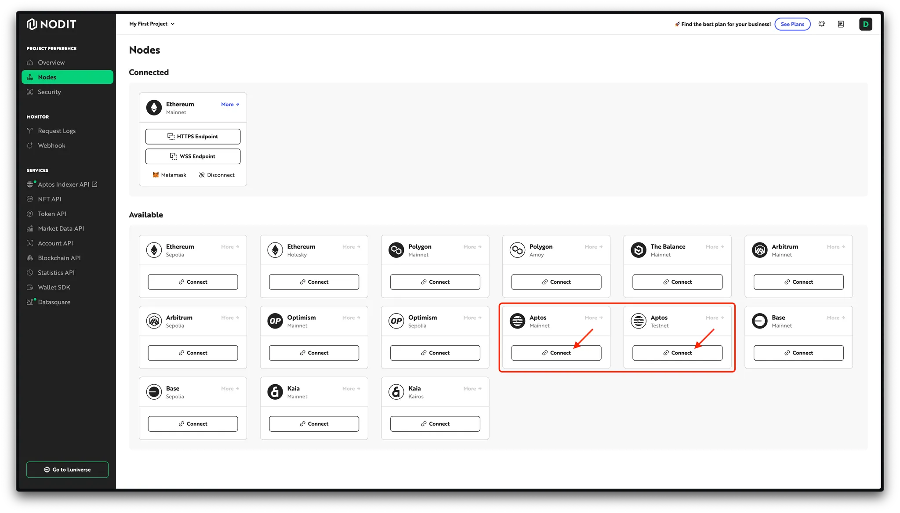Viewport: 900px width, 513px height.
Task: Click the Go to Luniverse button
Action: click(x=67, y=469)
